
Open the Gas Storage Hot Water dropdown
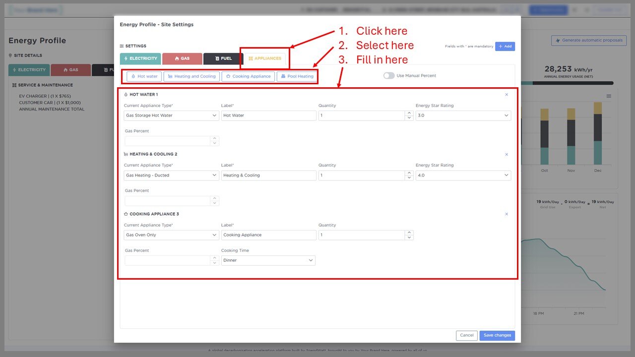pos(171,116)
